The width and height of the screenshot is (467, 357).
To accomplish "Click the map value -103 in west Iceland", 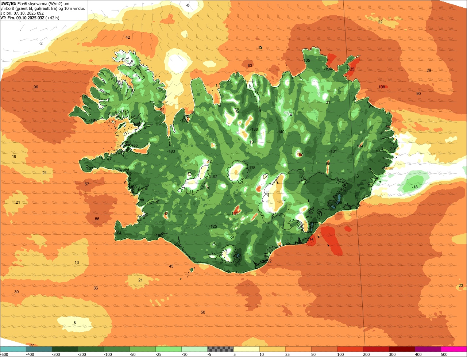I will tap(171, 151).
